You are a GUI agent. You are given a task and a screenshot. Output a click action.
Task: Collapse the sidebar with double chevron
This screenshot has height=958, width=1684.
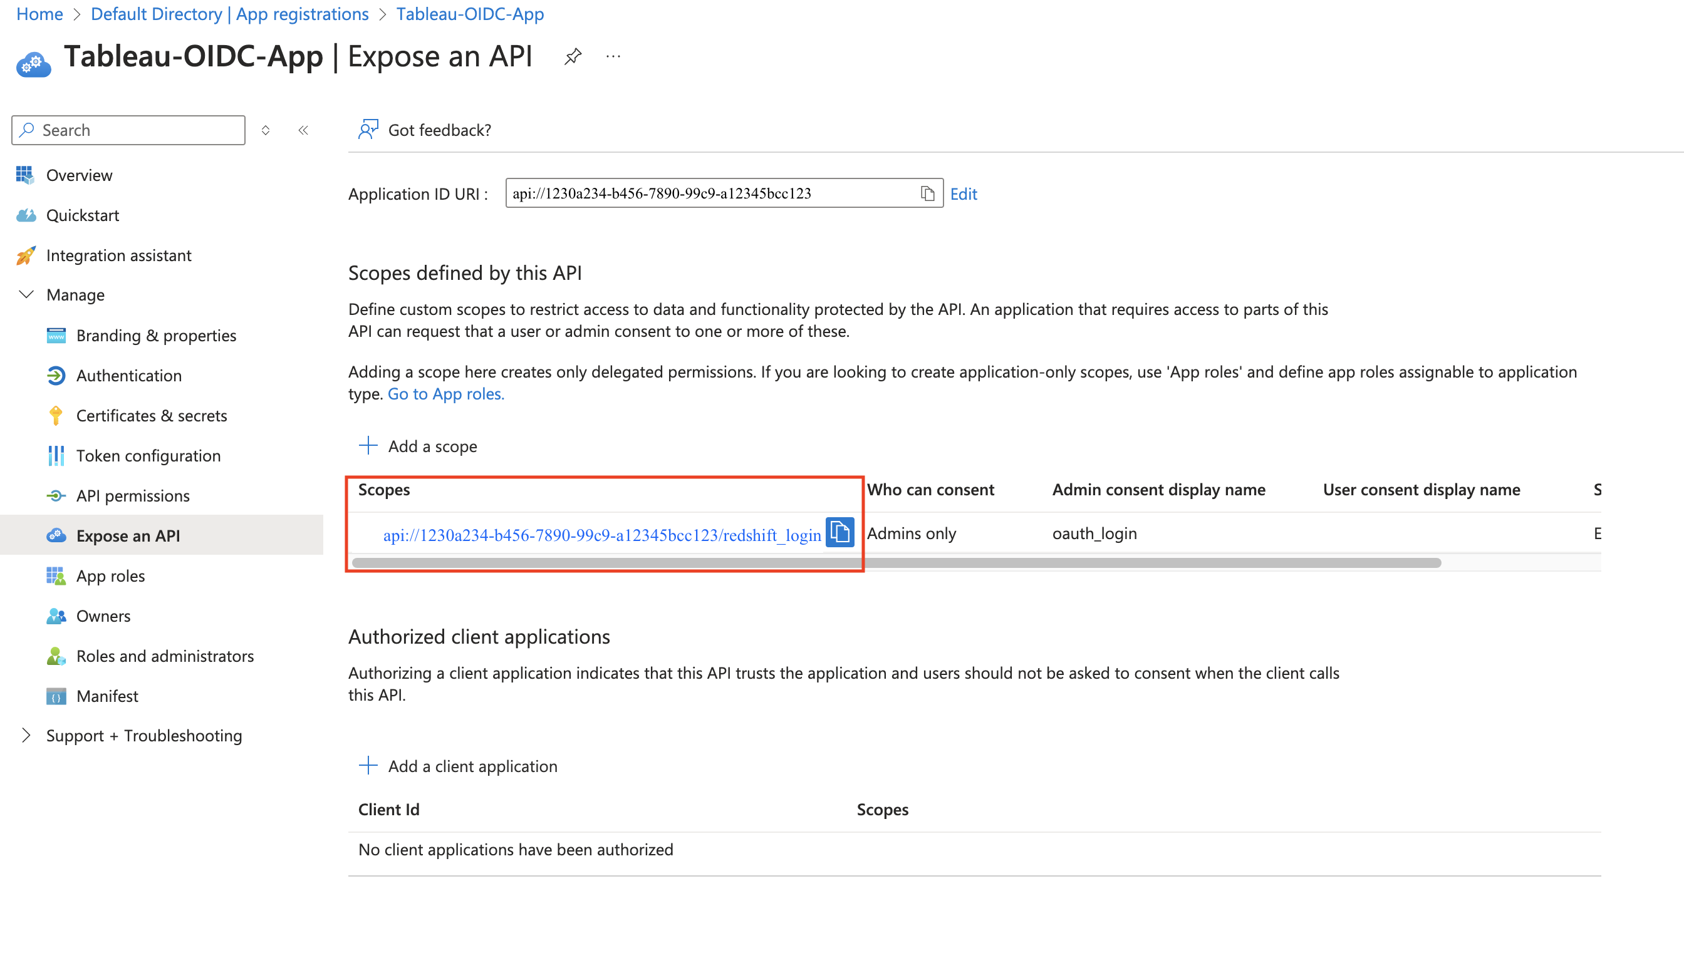(303, 130)
